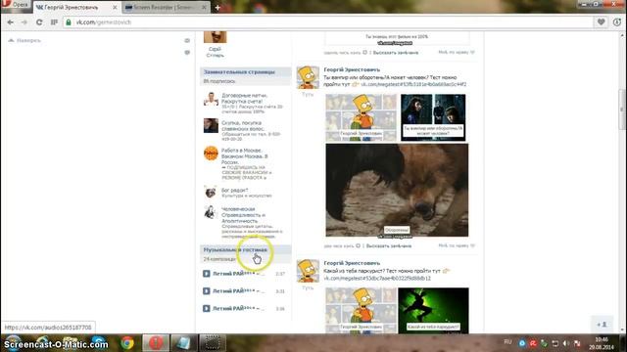Open Человеческая Справедливость и Аполитичность page
The image size is (627, 352).
pyautogui.click(x=244, y=215)
